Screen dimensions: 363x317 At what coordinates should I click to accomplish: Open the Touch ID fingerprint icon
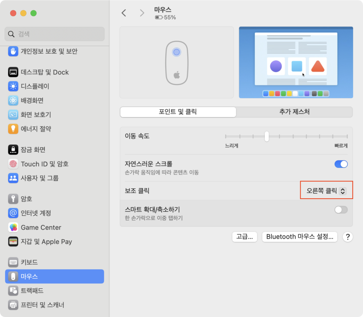pos(13,164)
